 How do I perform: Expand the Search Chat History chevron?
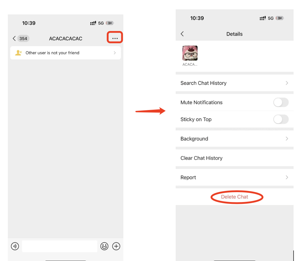(x=287, y=83)
